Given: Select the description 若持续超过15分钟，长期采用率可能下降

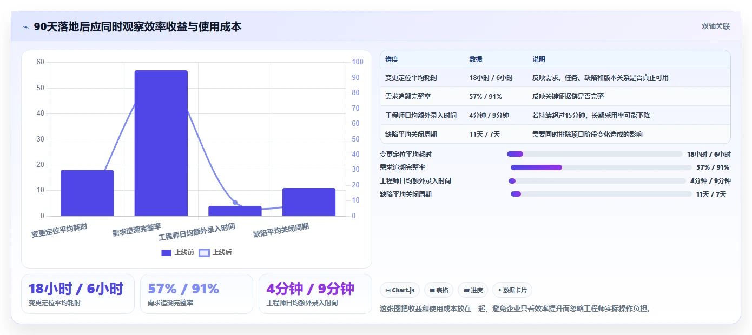Looking at the screenshot, I should 591,116.
